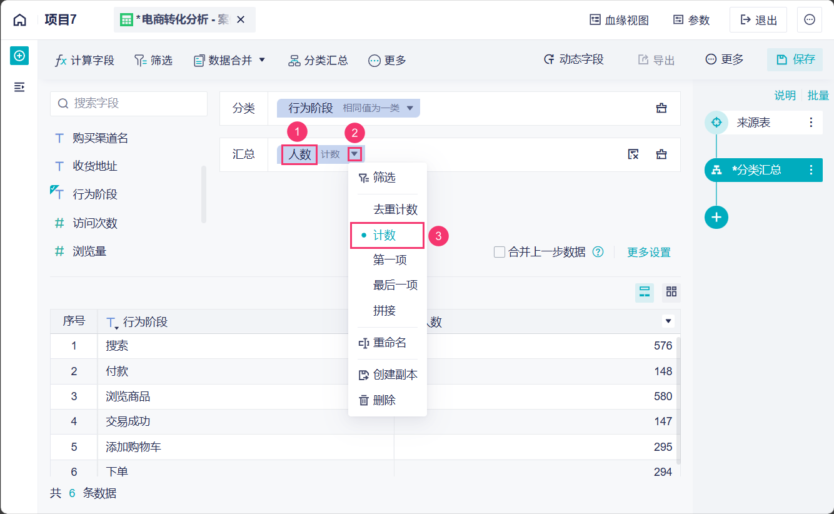Screen dimensions: 834x514
Task: Switch to grid card view icon
Action: pos(671,292)
